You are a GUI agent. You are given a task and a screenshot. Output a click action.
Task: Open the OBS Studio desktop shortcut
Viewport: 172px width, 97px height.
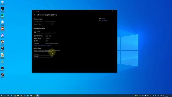[2, 69]
